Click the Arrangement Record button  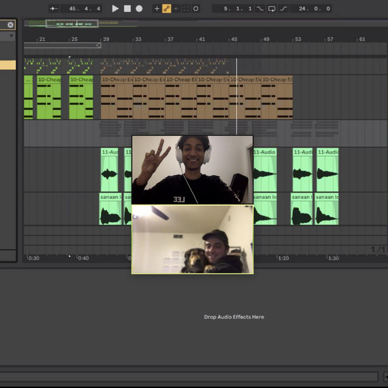coord(139,8)
